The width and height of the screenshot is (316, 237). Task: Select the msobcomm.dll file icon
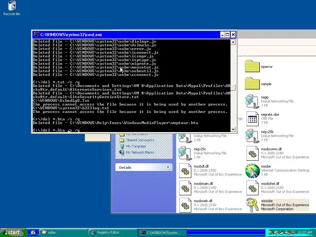coord(252,153)
